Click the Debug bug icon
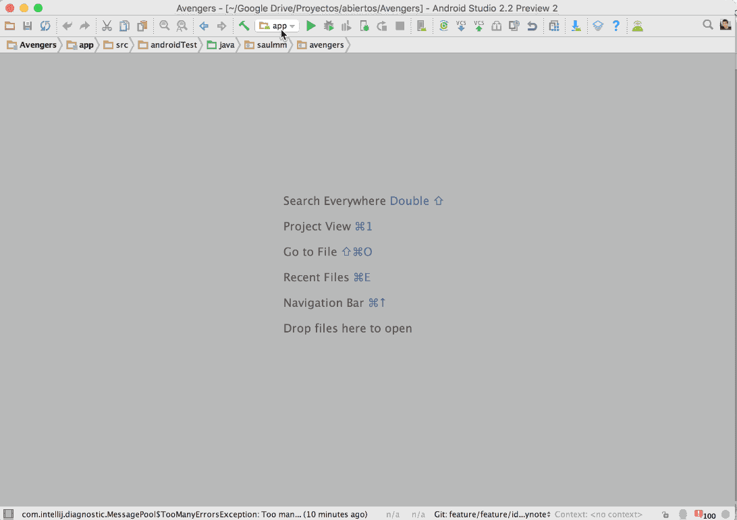This screenshot has width=737, height=520. tap(329, 26)
